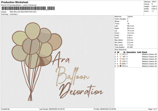
Task: Click the Width value '6.80 in'
Action: click(x=154, y=9)
